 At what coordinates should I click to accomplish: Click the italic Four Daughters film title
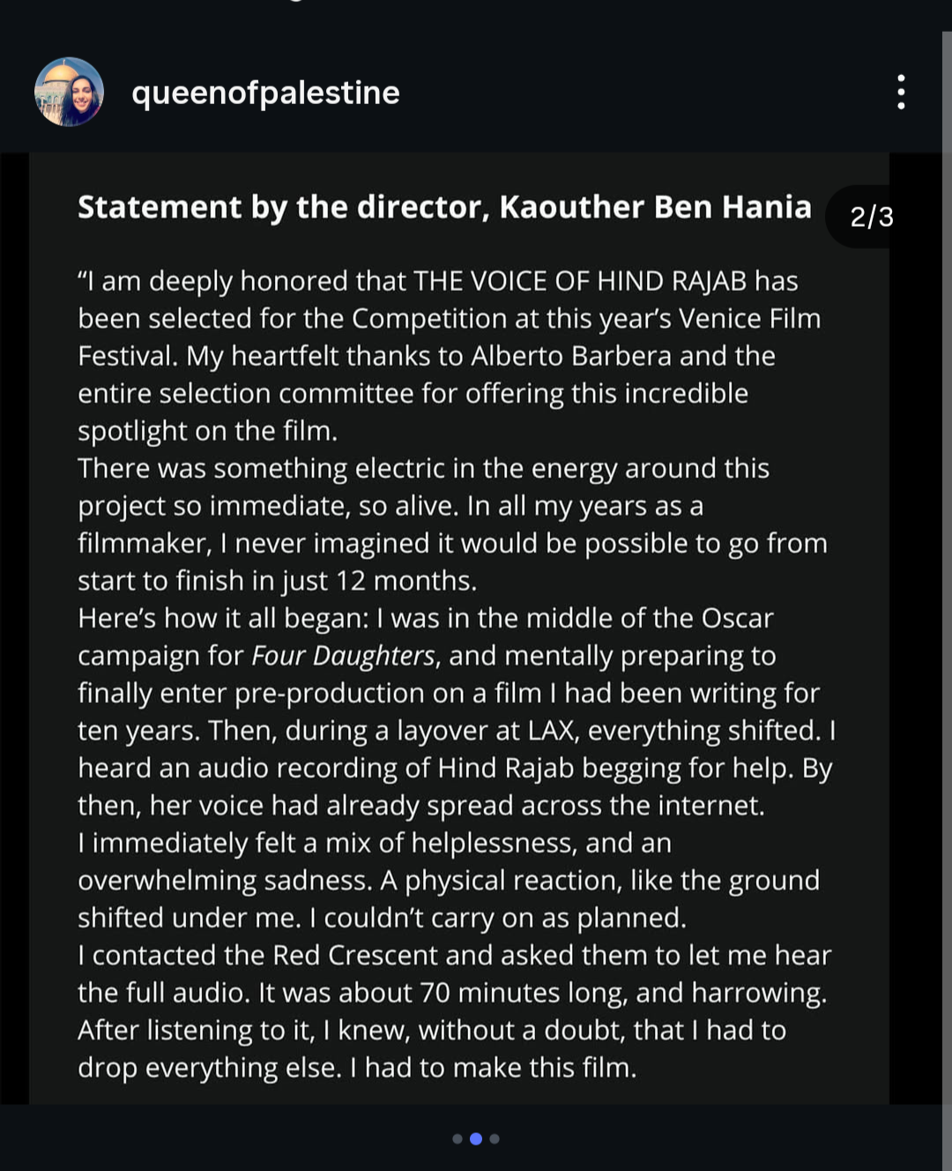(343, 656)
